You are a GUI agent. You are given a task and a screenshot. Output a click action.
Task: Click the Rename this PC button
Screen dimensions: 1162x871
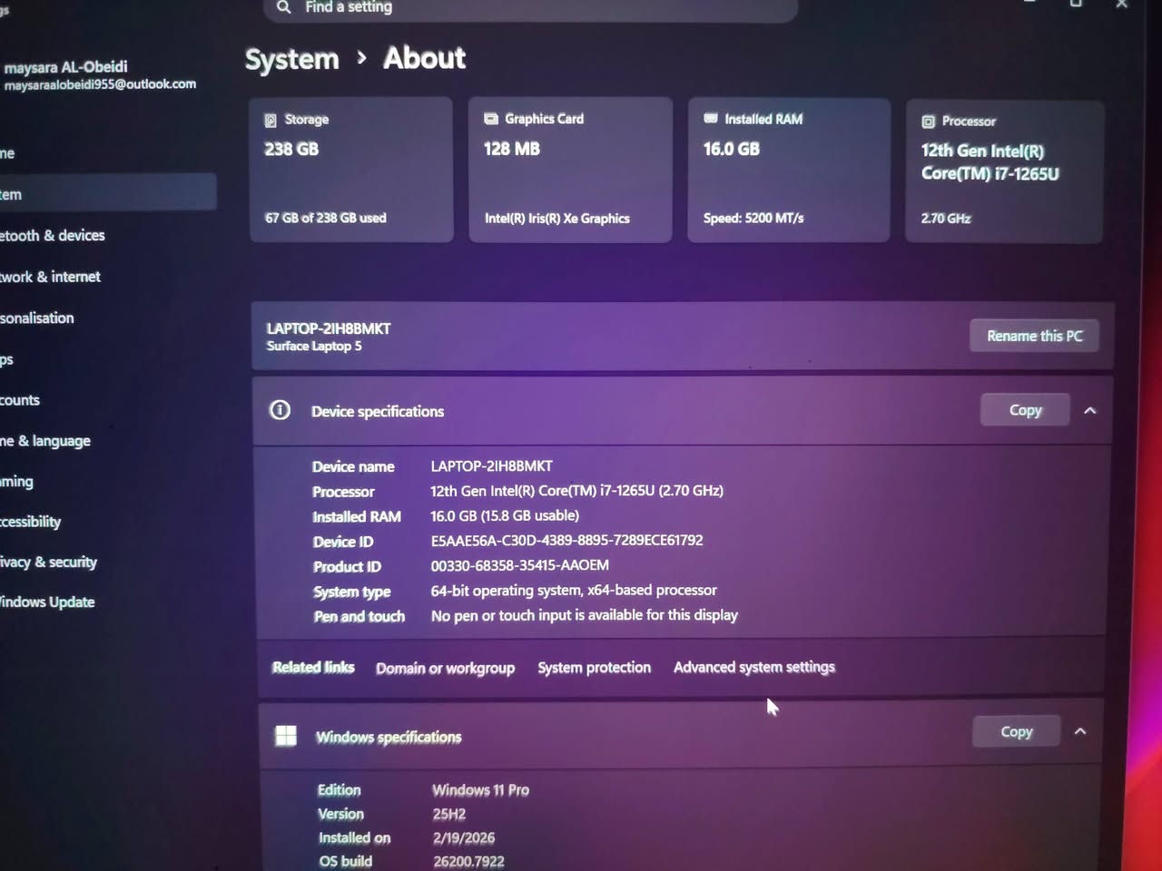pos(1034,335)
